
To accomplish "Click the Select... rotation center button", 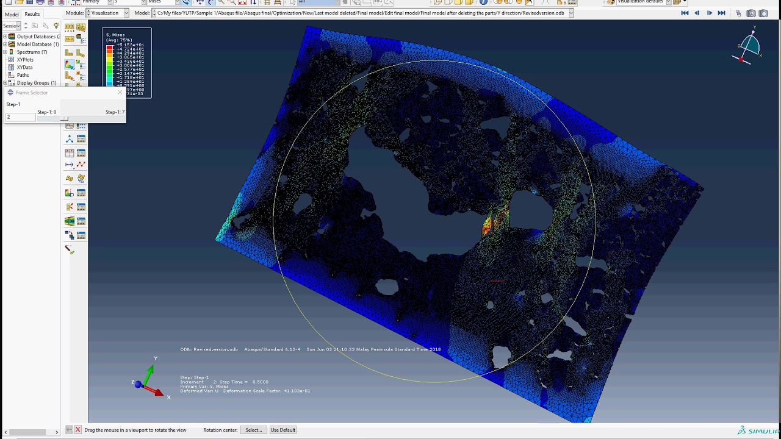I will [x=254, y=430].
